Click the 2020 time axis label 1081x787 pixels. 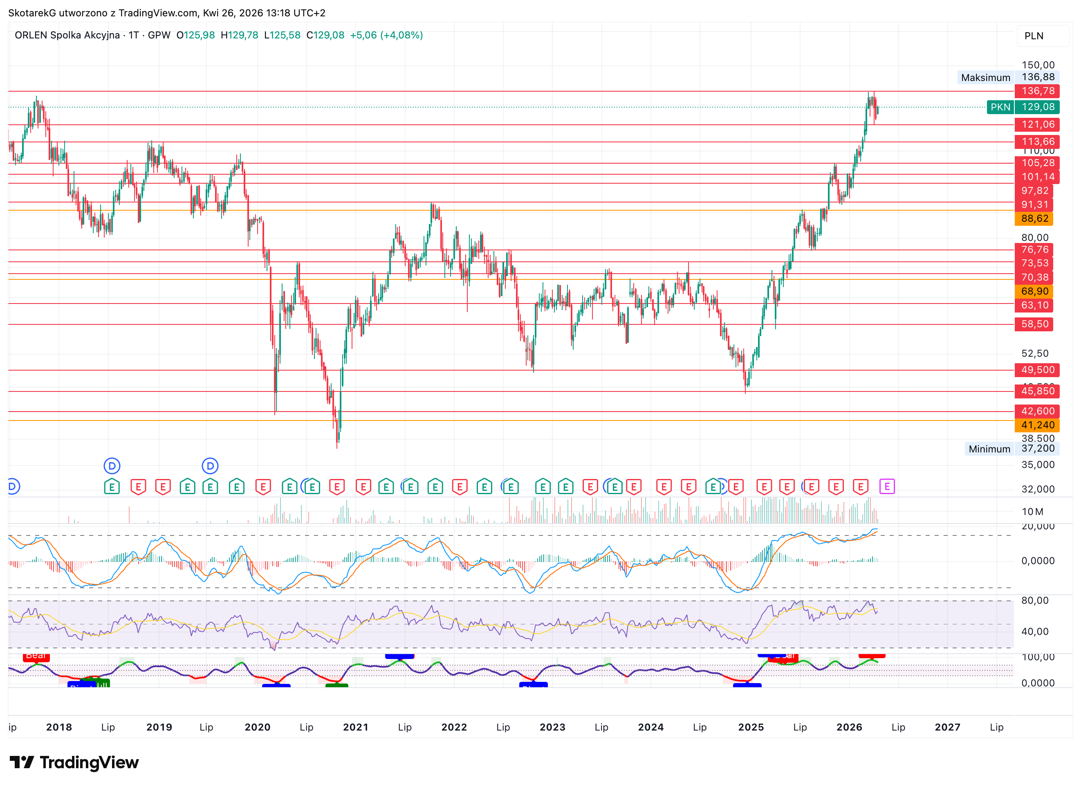click(x=258, y=727)
